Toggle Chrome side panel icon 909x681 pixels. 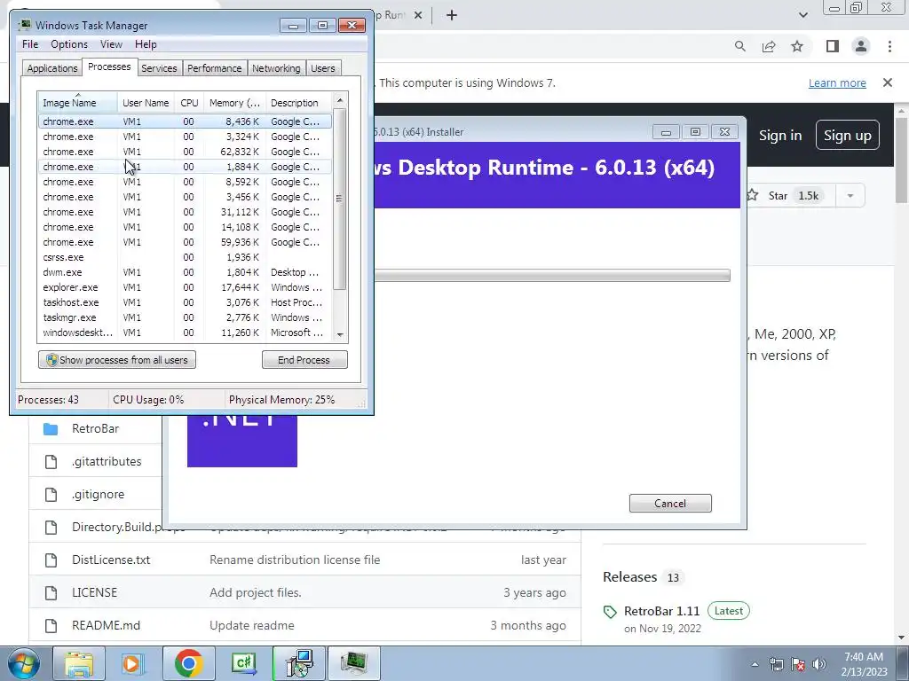coord(833,46)
